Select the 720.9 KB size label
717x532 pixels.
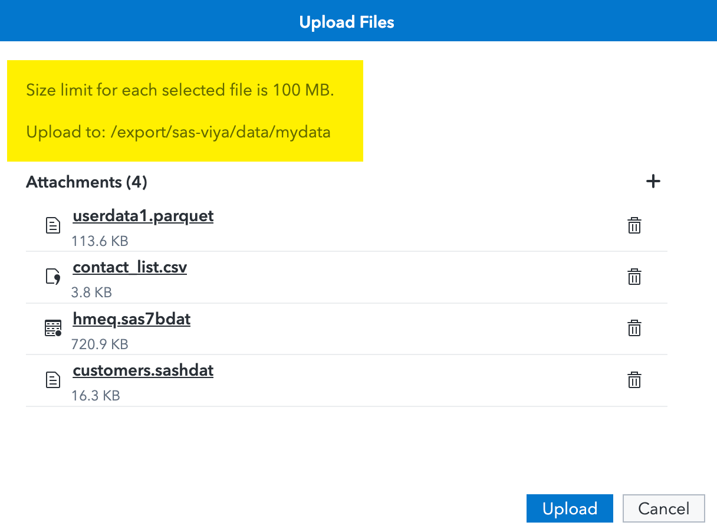click(100, 343)
